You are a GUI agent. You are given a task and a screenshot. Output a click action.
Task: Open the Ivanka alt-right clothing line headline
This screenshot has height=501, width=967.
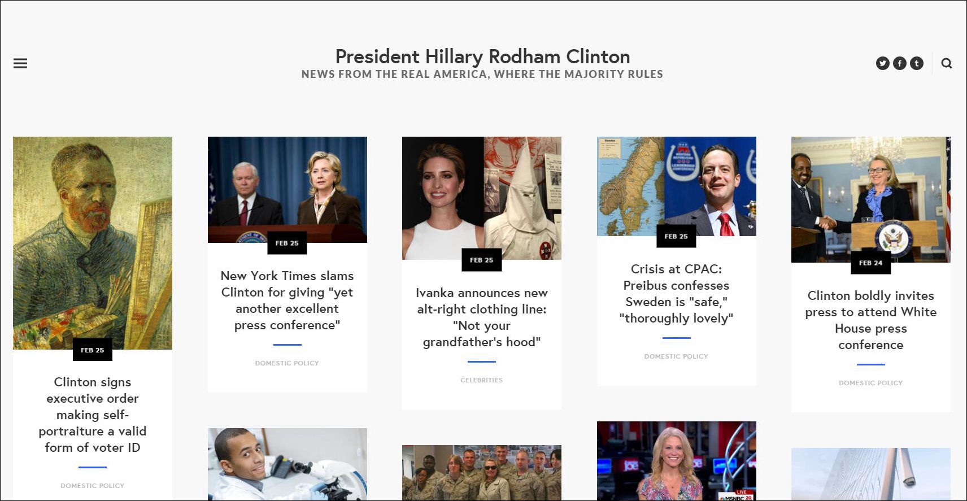[x=482, y=317]
